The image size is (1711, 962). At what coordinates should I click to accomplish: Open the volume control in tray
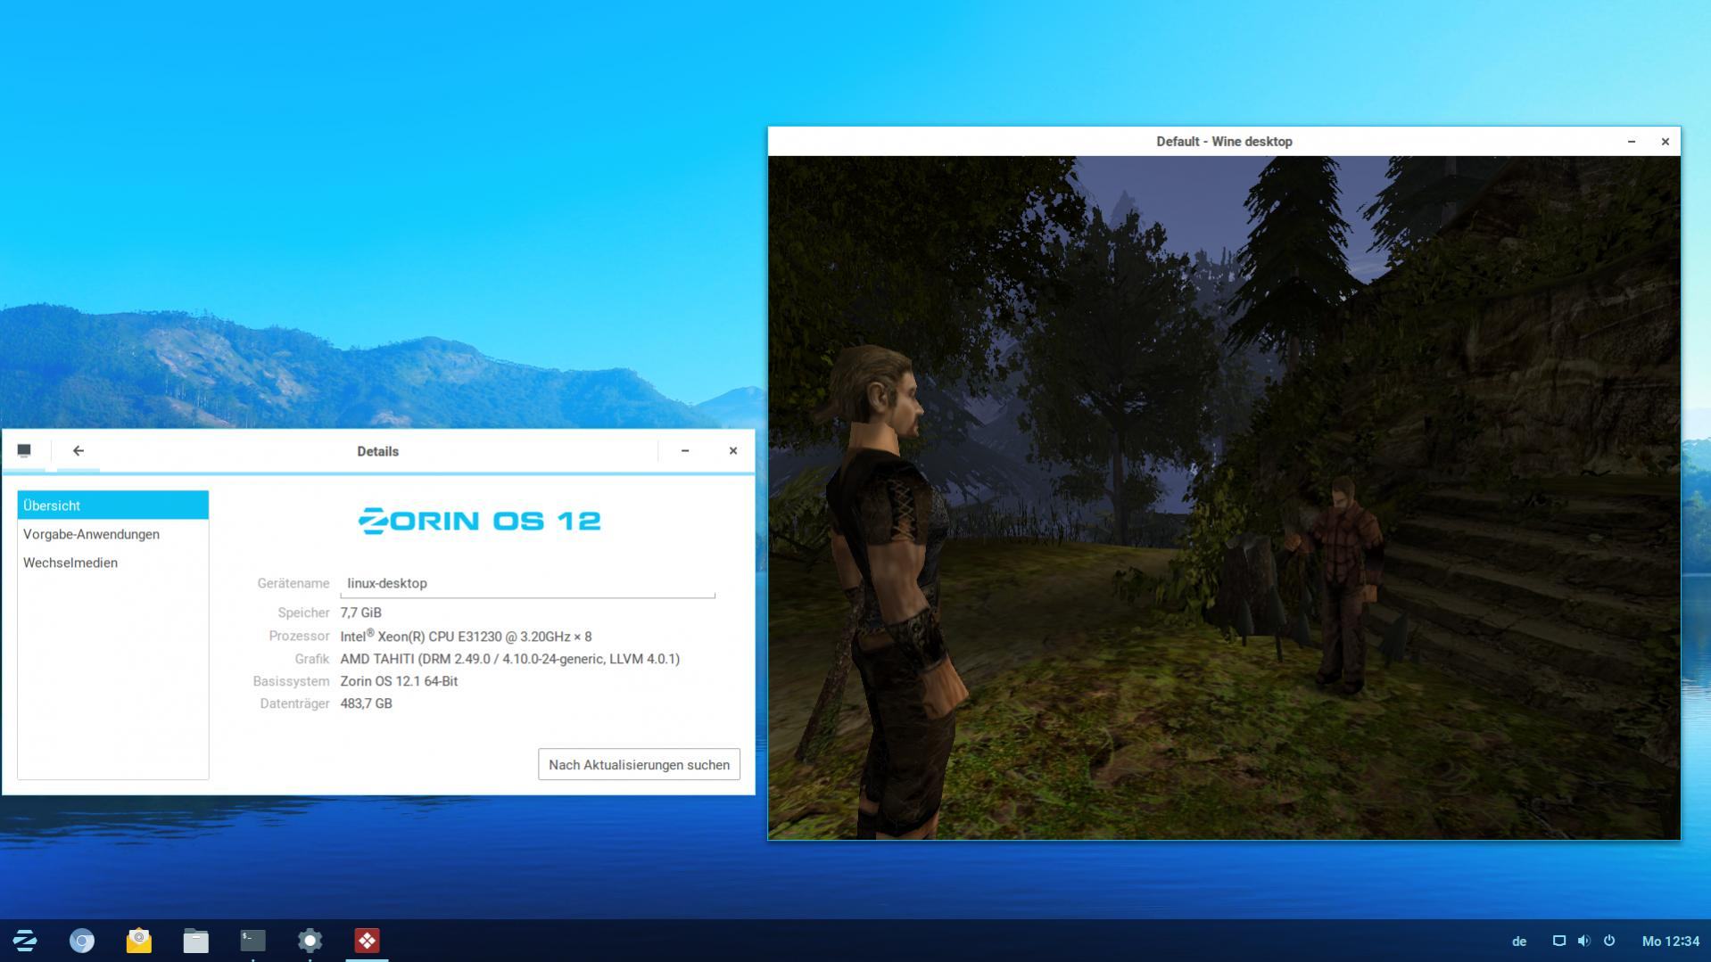pos(1583,941)
